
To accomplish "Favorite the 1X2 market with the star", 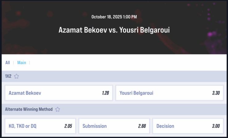I will point(17,76).
